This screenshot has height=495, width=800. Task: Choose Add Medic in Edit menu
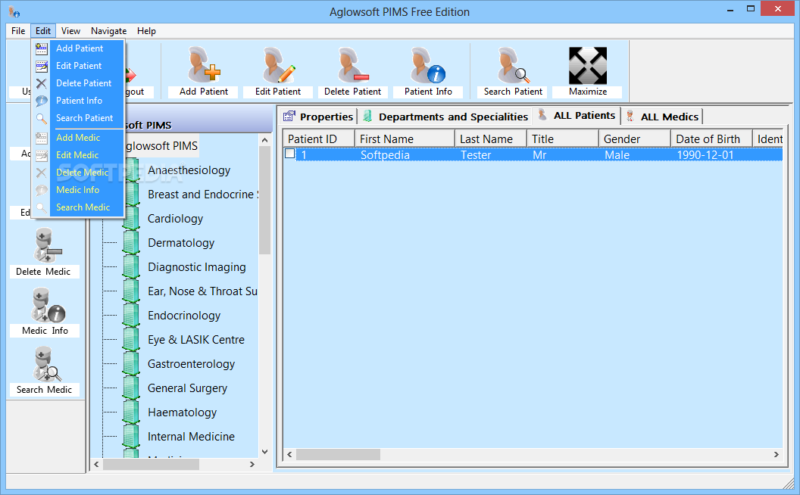pyautogui.click(x=78, y=138)
